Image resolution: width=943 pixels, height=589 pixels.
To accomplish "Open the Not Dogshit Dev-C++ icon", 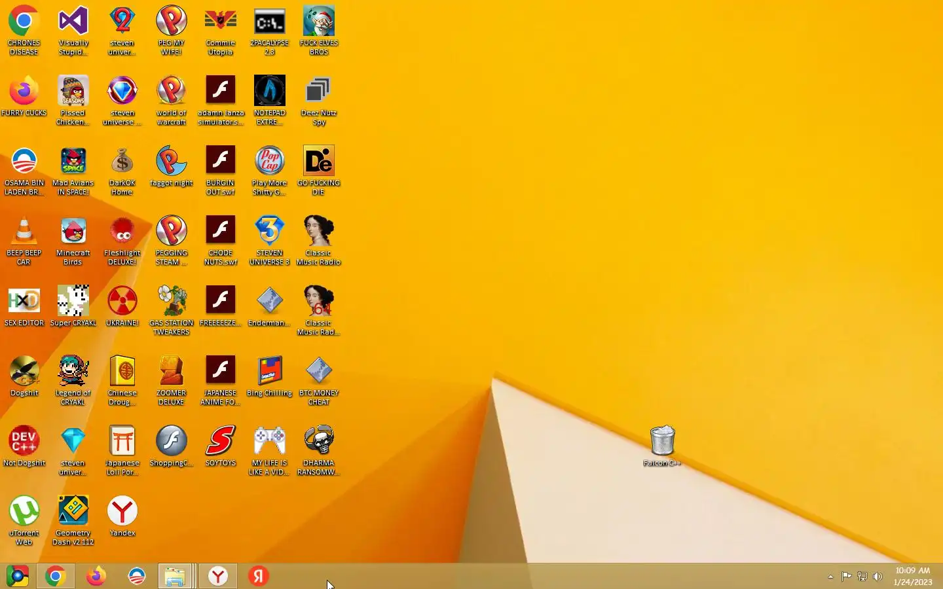I will click(x=24, y=446).
